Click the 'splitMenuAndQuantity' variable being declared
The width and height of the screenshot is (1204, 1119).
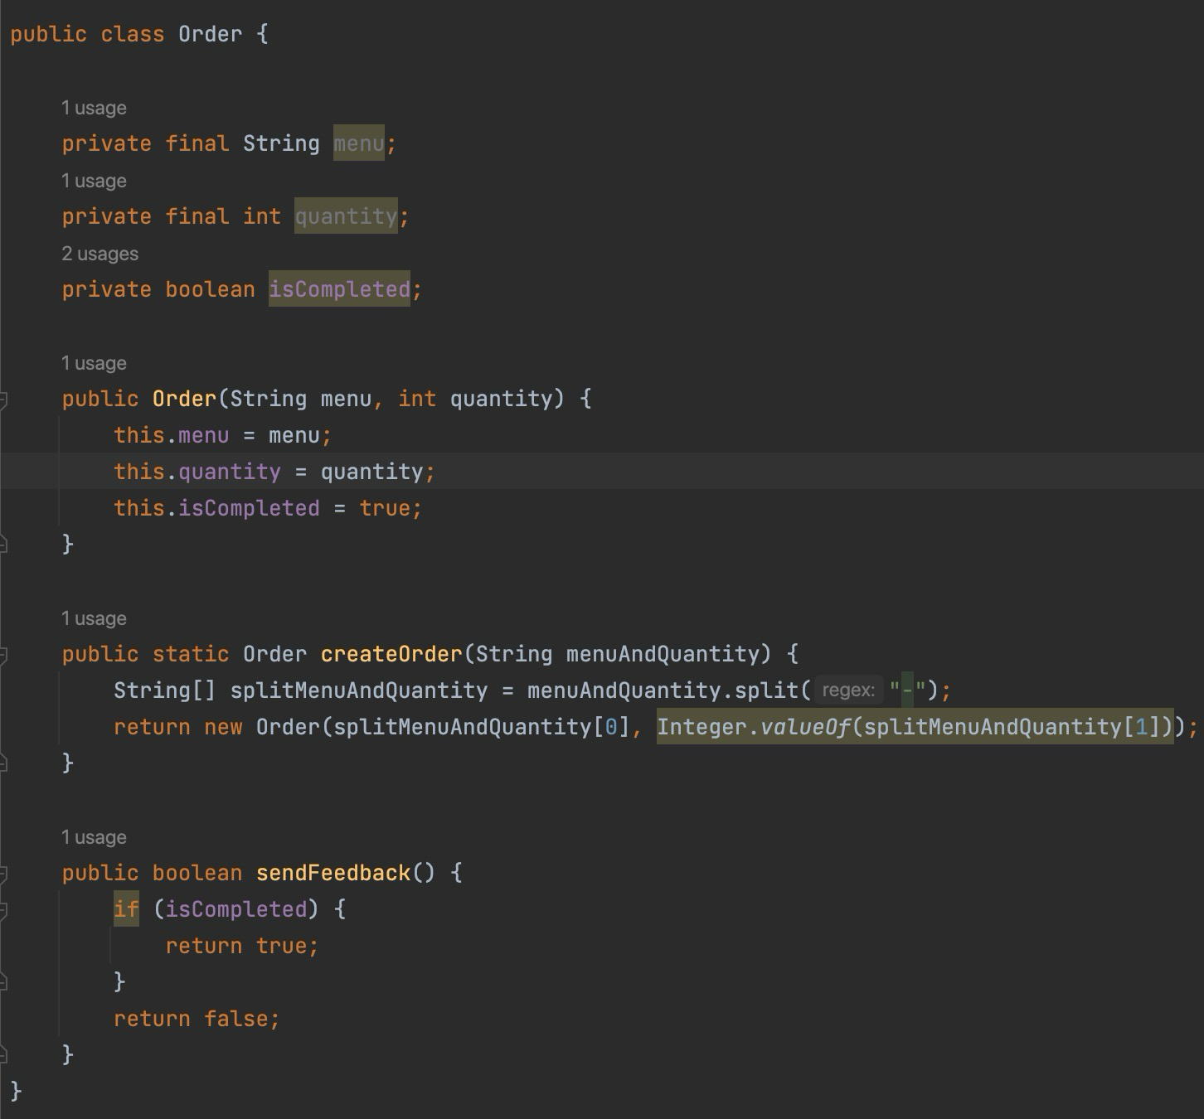pyautogui.click(x=359, y=690)
